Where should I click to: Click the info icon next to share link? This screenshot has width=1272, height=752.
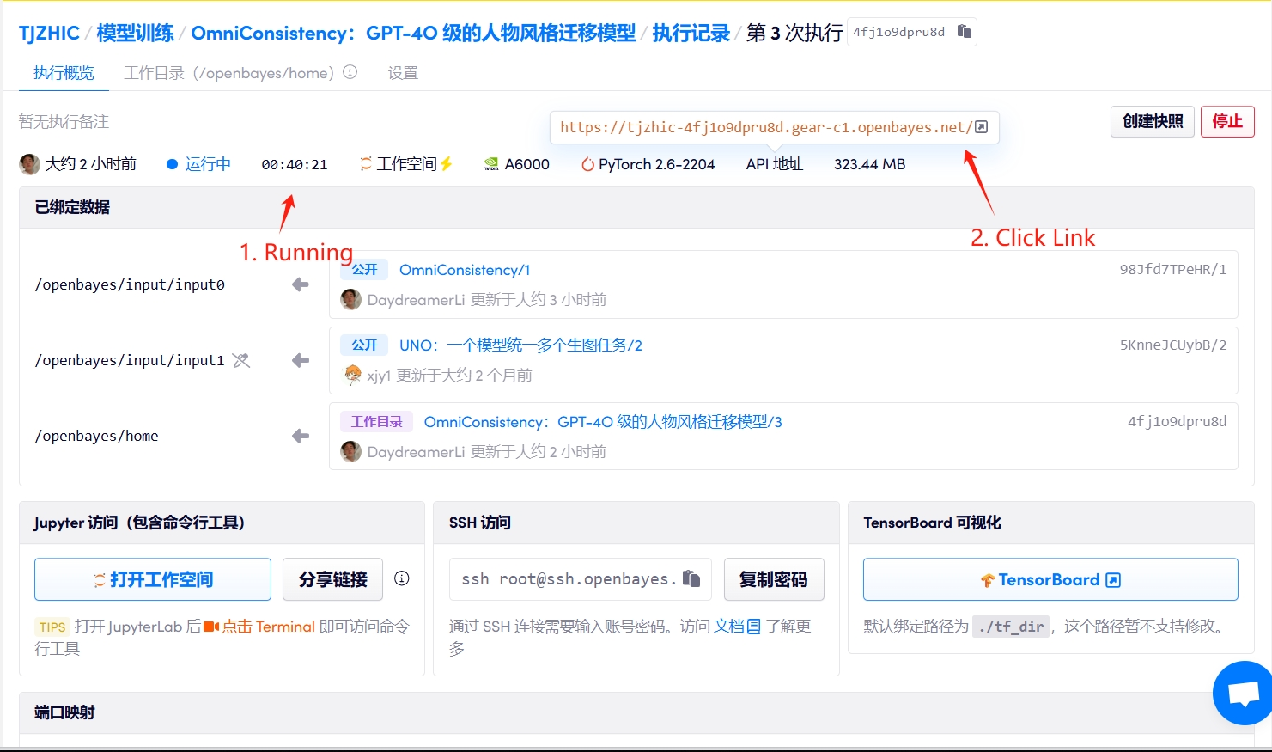(401, 578)
